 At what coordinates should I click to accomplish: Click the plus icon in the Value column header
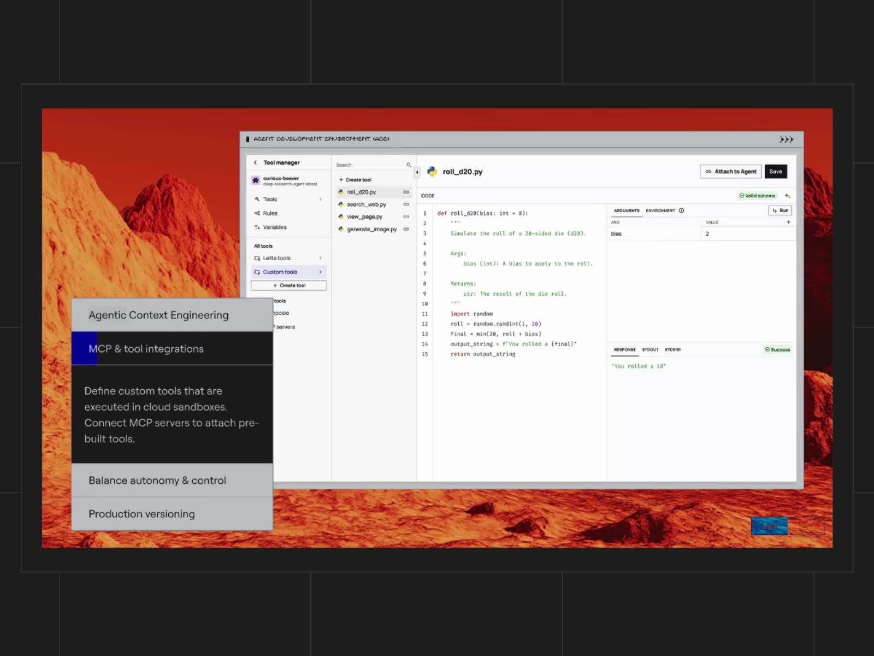point(788,222)
